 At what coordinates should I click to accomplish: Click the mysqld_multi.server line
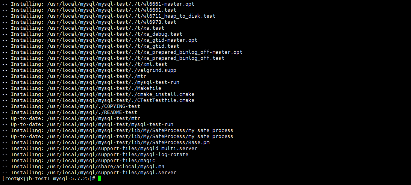[x=100, y=149]
